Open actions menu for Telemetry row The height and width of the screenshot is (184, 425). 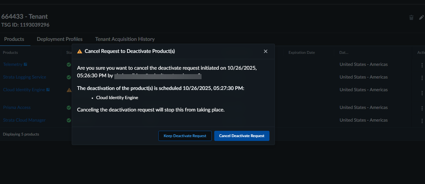click(422, 65)
